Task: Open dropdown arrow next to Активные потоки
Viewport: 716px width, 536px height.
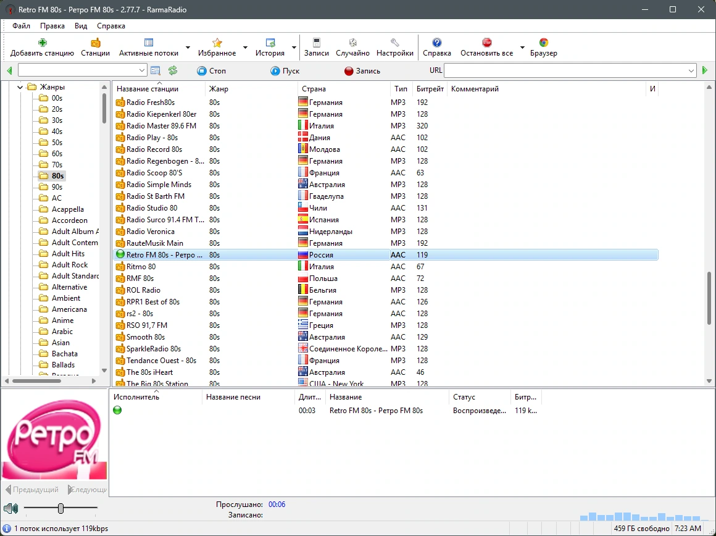Action: [188, 47]
